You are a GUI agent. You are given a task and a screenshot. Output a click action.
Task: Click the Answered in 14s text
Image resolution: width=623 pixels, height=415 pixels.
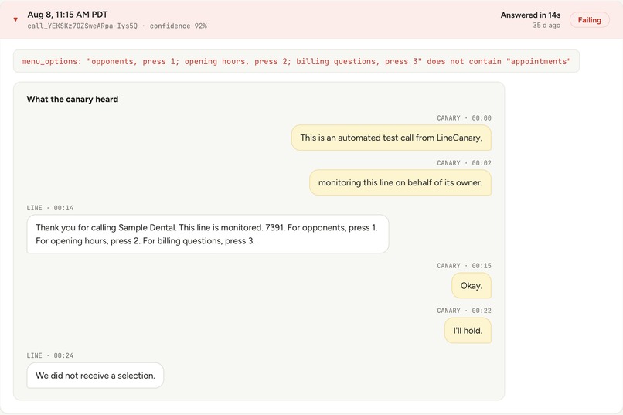click(x=530, y=15)
